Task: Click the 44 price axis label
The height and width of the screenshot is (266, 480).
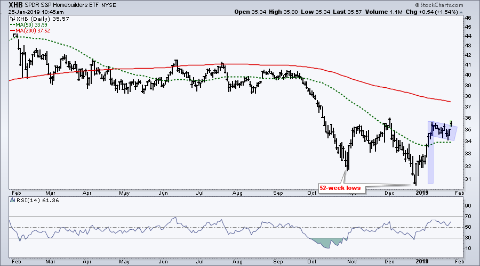Action: (468, 36)
